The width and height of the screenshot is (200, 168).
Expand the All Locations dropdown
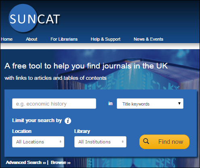click(x=38, y=142)
